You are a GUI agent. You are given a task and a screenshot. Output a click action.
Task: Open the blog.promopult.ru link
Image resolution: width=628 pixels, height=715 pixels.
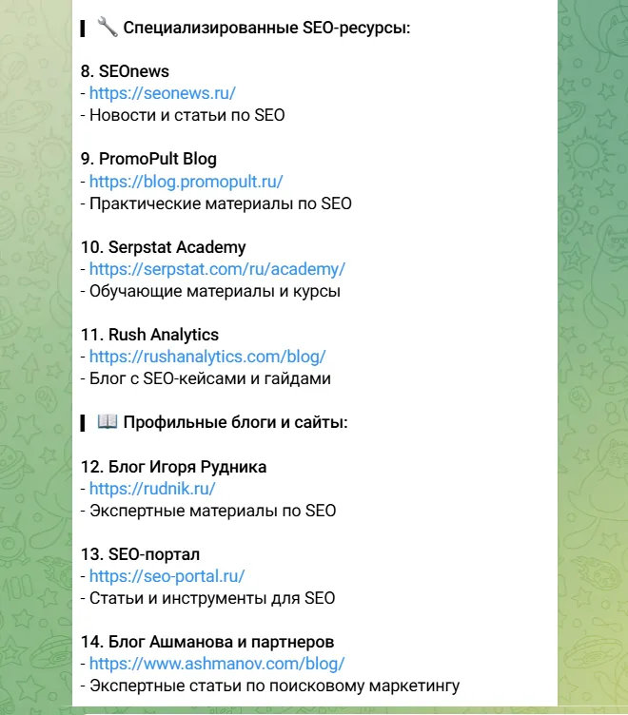click(x=186, y=182)
